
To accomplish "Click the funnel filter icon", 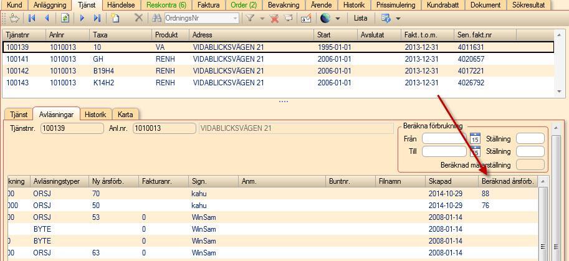I will (250, 18).
